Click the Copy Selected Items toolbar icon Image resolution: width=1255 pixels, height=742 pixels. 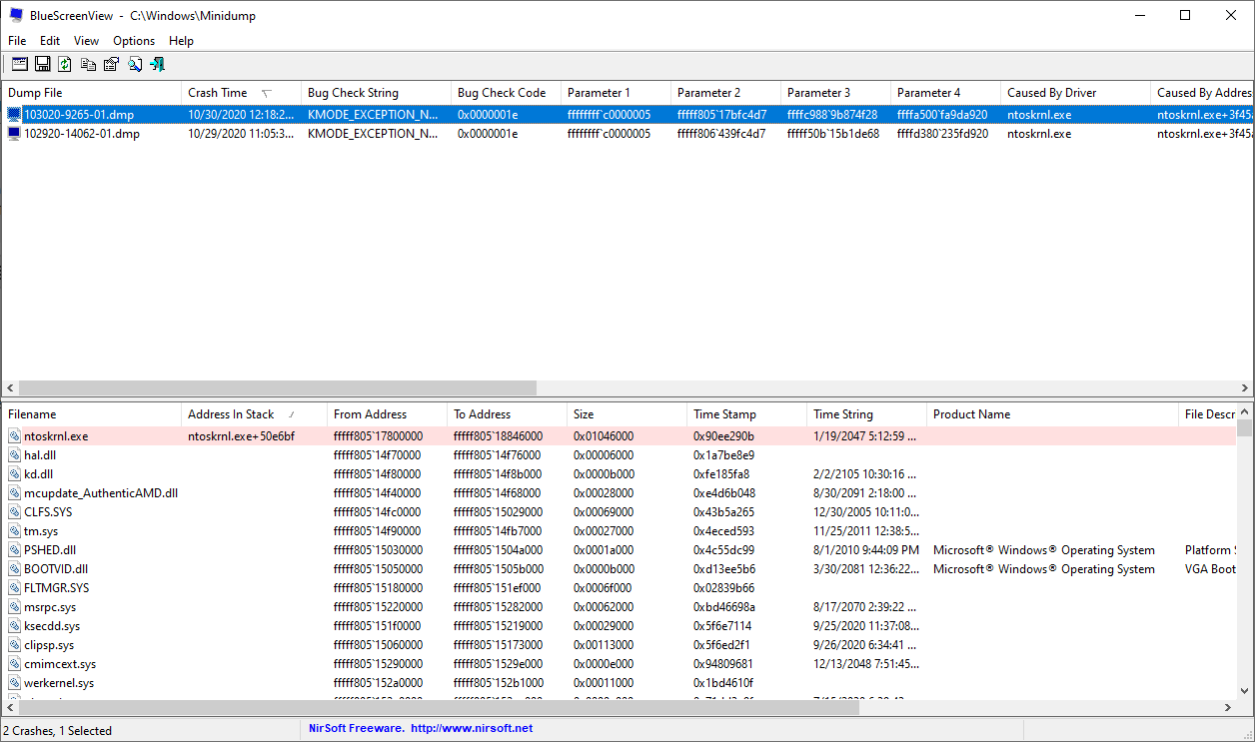(x=88, y=64)
